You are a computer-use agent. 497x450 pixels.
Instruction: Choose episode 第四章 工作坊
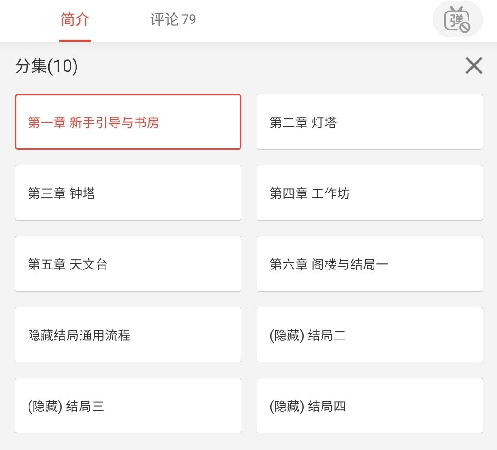(369, 193)
